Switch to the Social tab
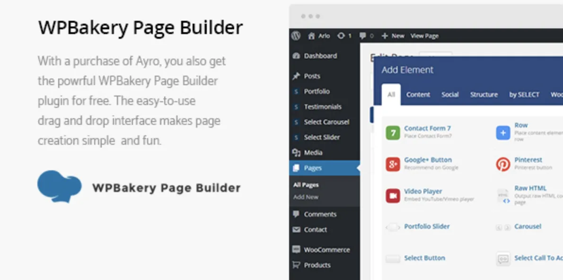The height and width of the screenshot is (280, 563). pyautogui.click(x=450, y=95)
